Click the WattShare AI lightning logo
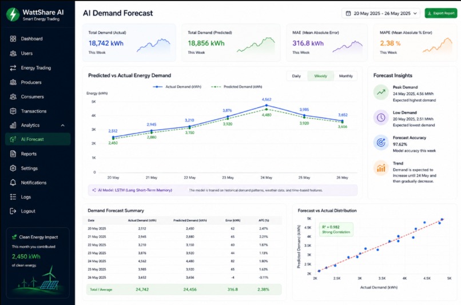 tap(13, 14)
